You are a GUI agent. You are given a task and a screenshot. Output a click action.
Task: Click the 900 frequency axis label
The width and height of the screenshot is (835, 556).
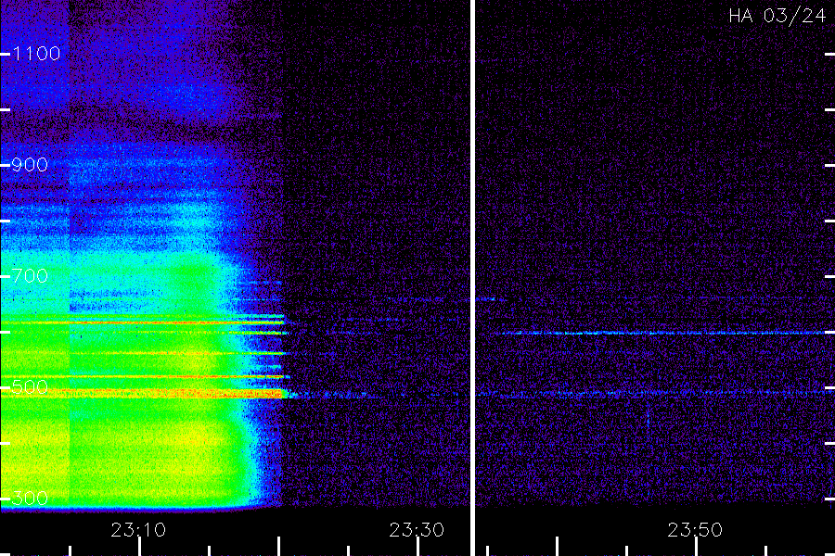click(30, 164)
